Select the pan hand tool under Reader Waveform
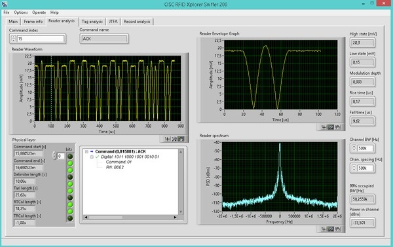 (181, 139)
